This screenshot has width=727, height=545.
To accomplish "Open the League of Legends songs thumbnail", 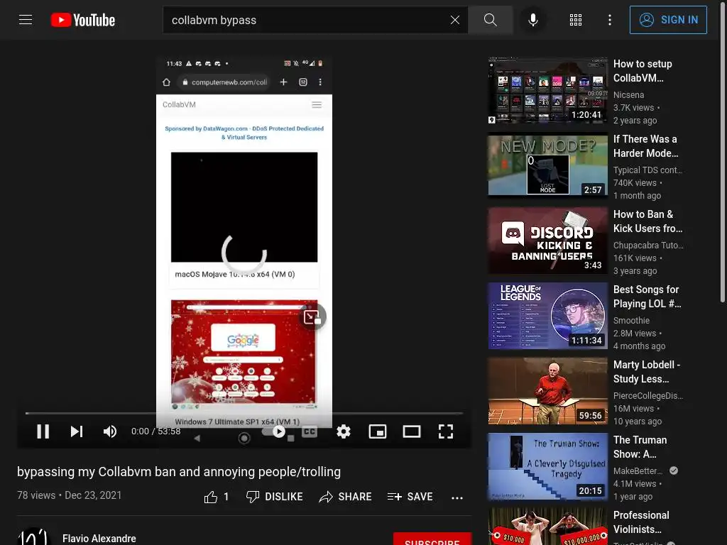I will (547, 316).
